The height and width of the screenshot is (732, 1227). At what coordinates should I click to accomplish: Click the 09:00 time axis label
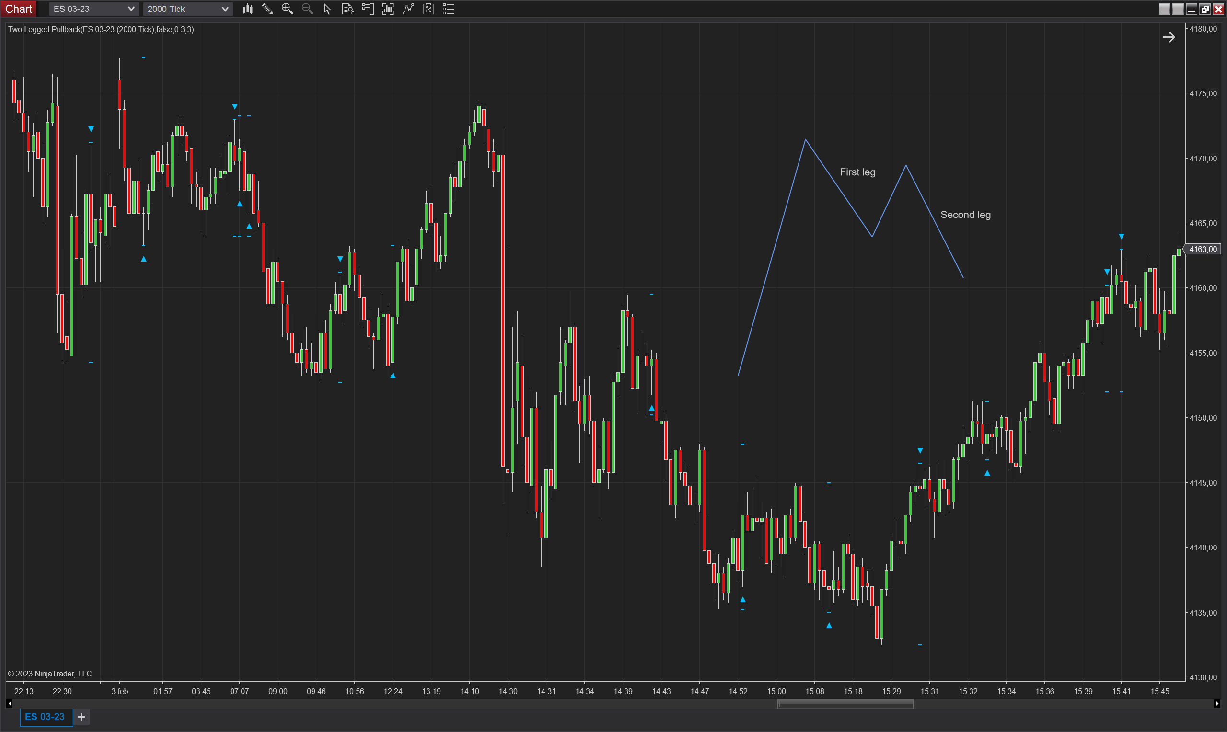click(x=278, y=691)
